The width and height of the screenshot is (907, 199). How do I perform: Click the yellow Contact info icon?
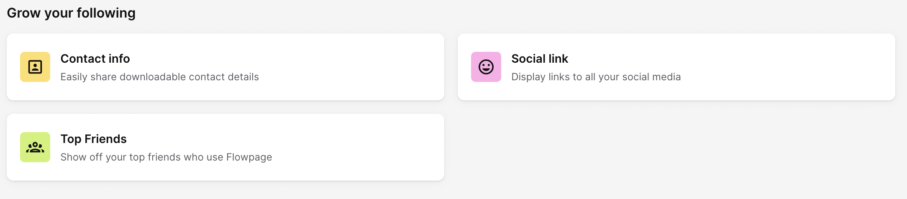click(x=35, y=67)
